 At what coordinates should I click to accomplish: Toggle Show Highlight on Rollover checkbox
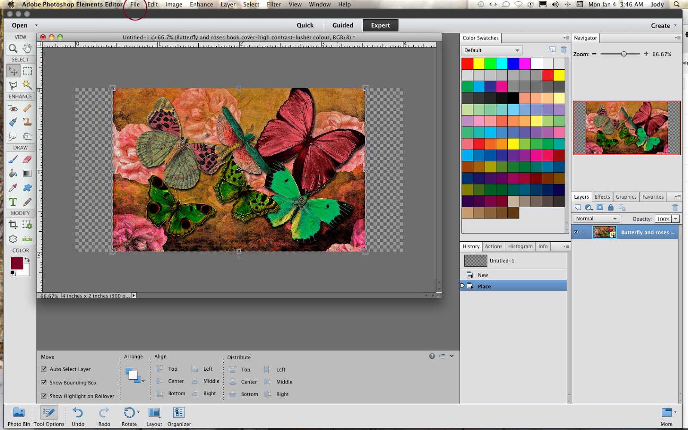[43, 396]
